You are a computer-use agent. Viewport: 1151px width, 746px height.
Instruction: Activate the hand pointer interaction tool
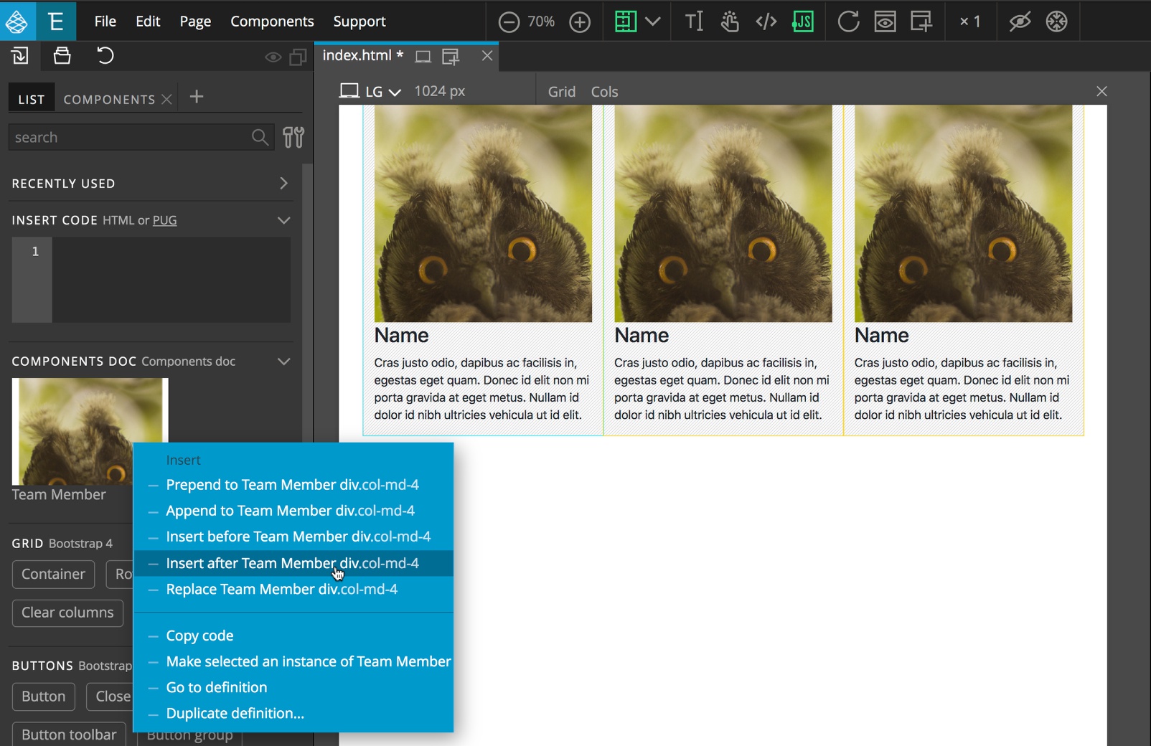coord(730,22)
